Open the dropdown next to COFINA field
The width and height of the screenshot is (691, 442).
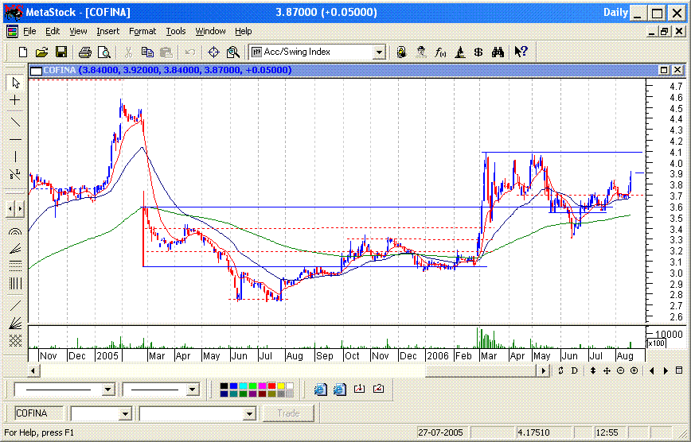click(x=124, y=413)
